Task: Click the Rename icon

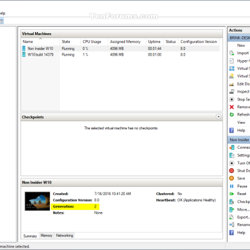Action: [232, 224]
